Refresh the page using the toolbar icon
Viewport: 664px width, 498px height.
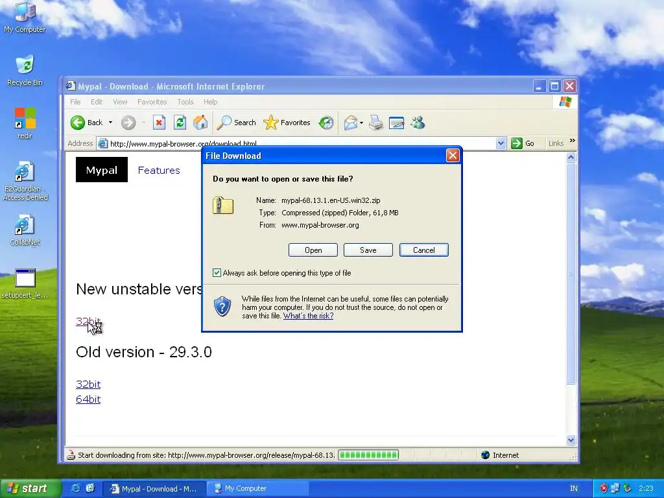pos(180,123)
